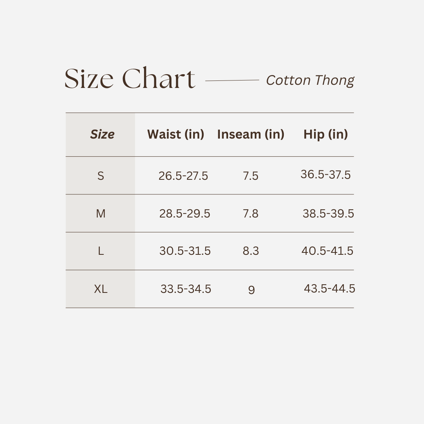Select the XL size row label
This screenshot has width=424, height=424.
[x=101, y=289]
